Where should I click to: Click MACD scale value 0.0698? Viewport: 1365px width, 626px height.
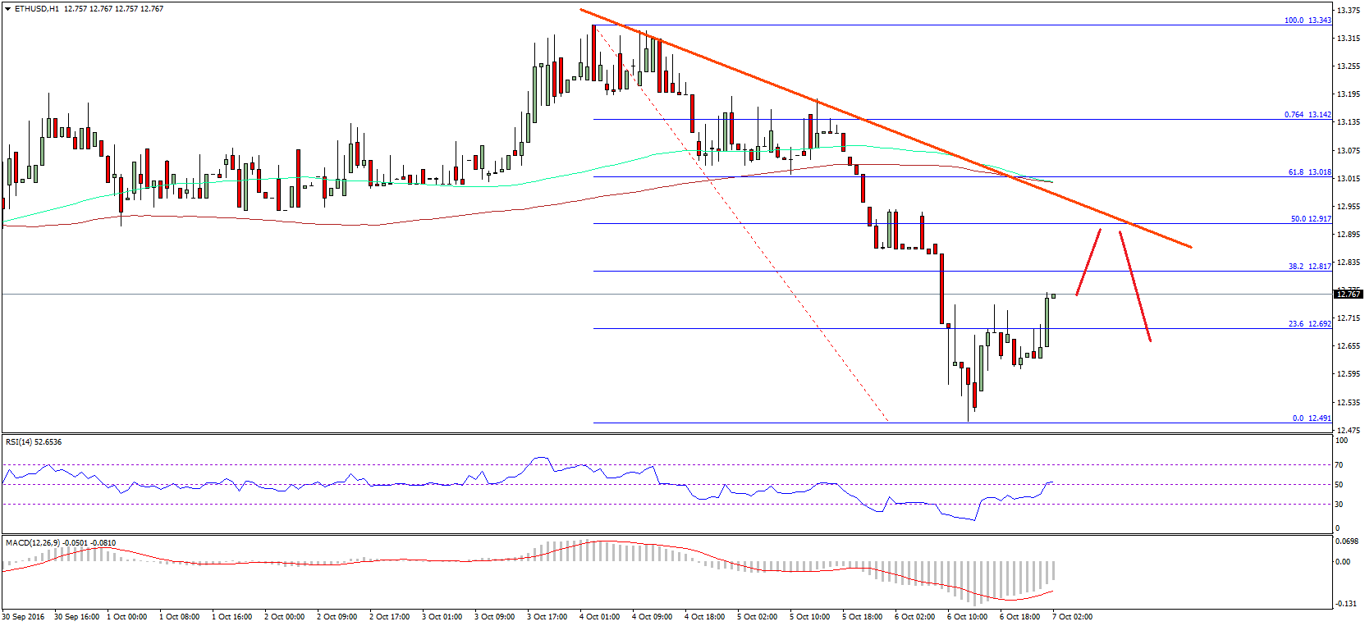click(x=1347, y=541)
